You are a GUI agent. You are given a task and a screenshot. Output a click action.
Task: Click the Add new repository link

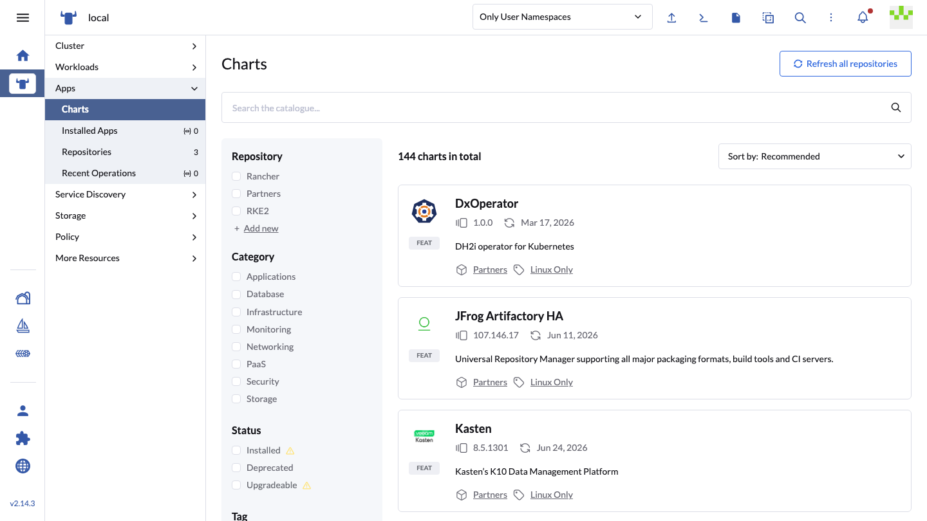pos(261,228)
